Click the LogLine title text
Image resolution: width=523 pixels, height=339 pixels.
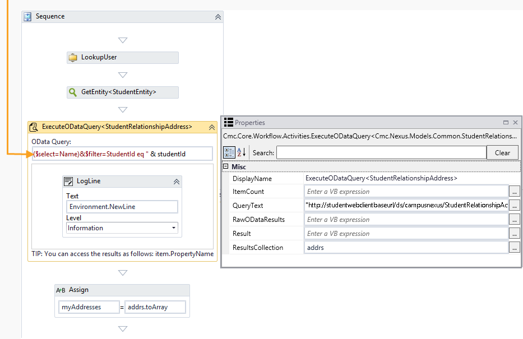click(89, 181)
